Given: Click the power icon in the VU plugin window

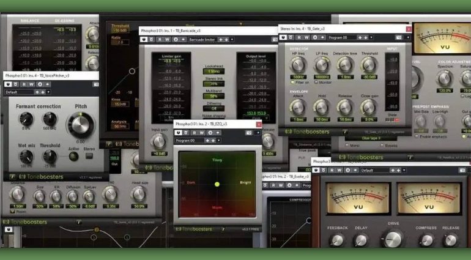Looking at the screenshot, I should (316, 170).
